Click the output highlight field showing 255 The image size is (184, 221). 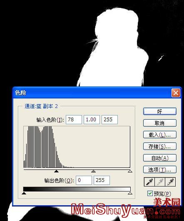102,180
